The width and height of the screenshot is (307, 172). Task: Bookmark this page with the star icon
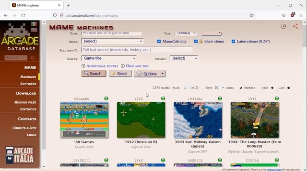(252, 15)
